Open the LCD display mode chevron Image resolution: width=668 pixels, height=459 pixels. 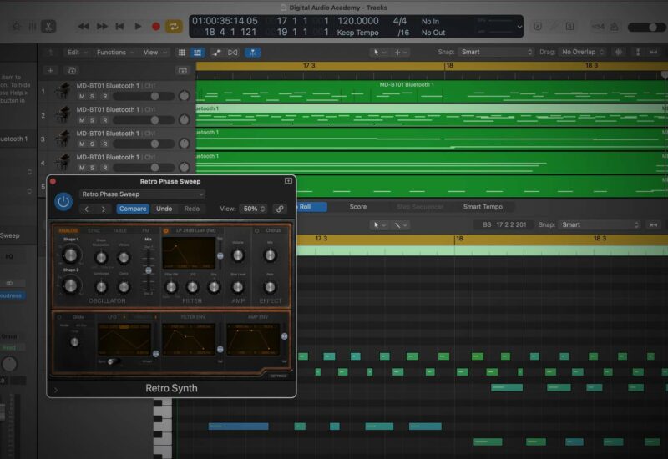point(519,27)
